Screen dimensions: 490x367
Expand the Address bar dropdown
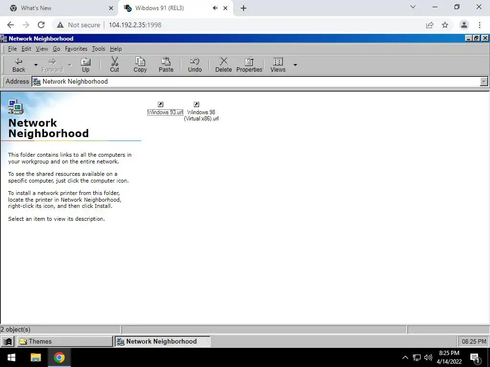click(484, 81)
